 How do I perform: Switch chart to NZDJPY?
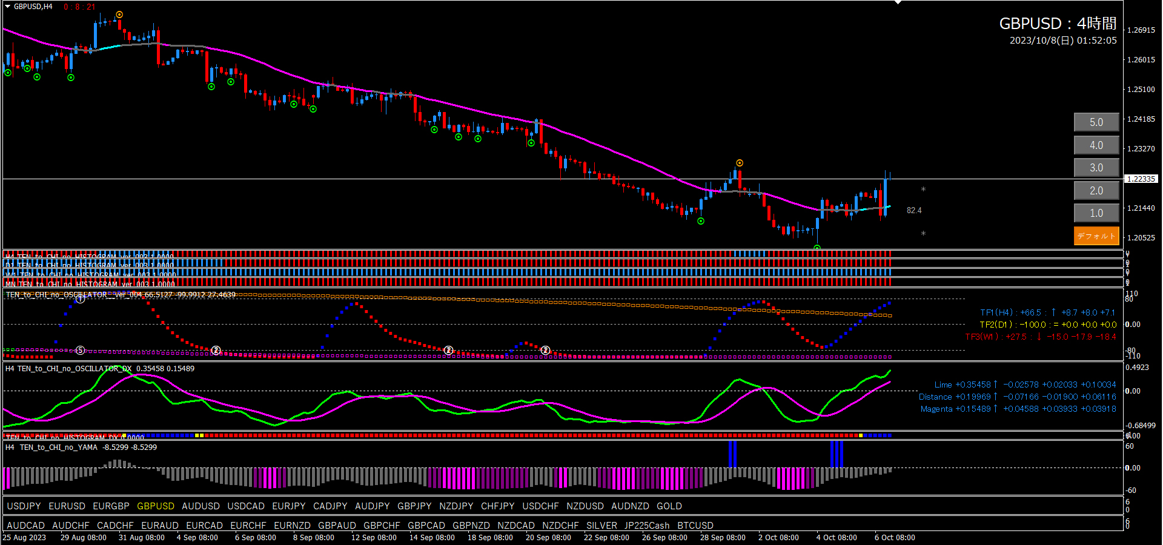point(456,506)
